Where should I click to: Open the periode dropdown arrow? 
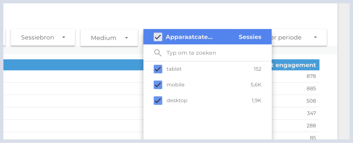(x=315, y=37)
